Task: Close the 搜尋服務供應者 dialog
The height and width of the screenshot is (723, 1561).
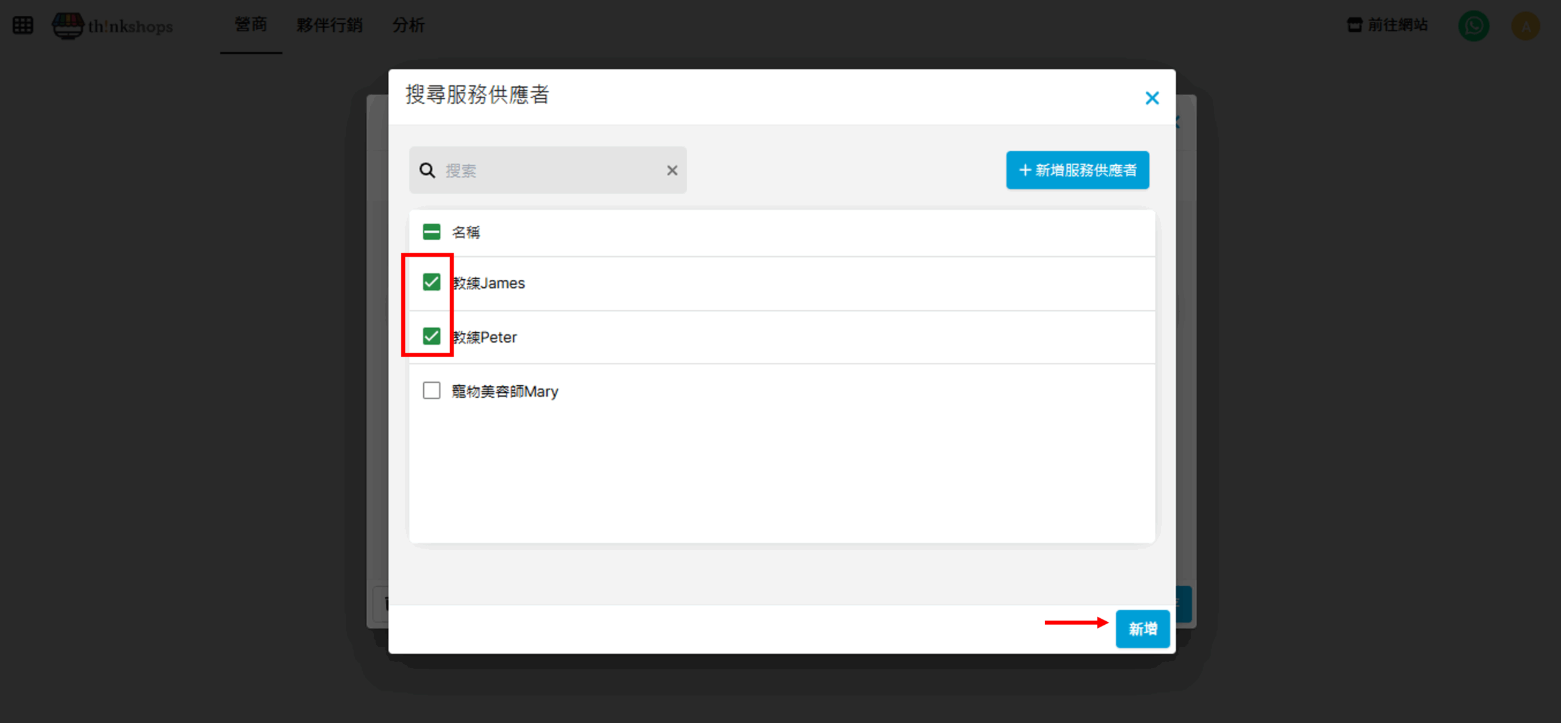Action: pos(1152,98)
